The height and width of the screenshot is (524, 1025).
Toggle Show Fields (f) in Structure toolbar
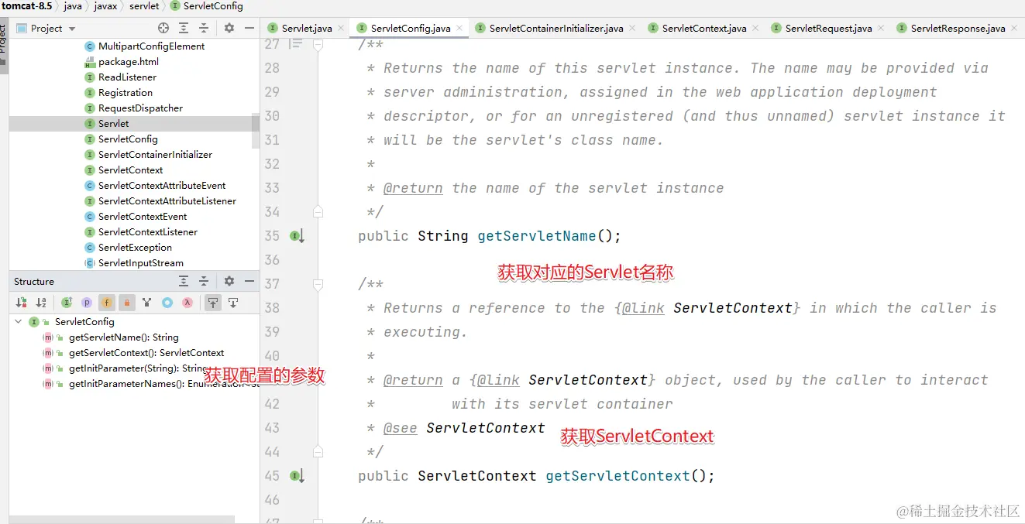(107, 303)
